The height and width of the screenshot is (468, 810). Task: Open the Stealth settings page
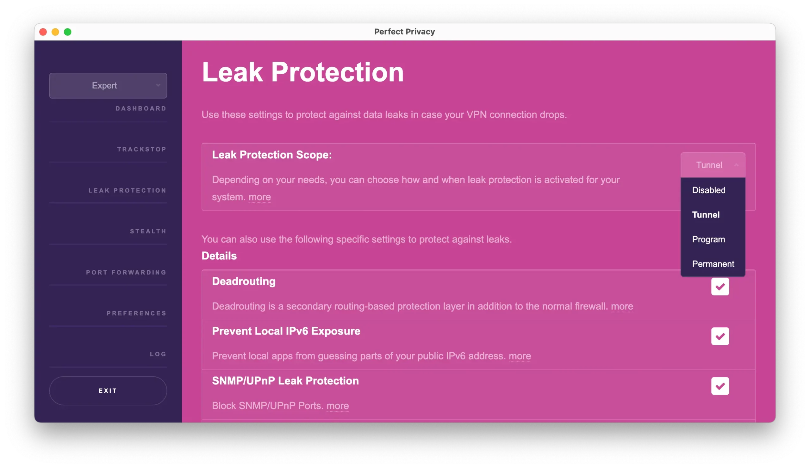point(148,231)
